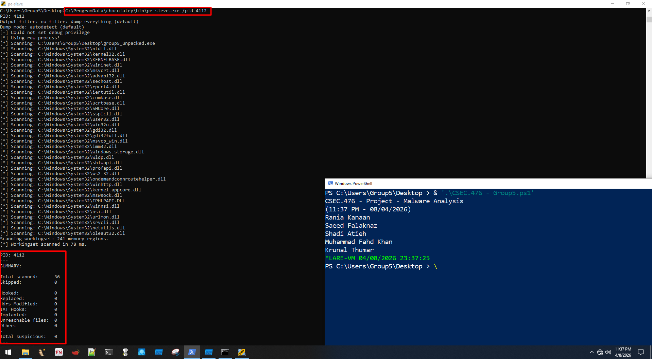Click the network globe tray icon
The image size is (652, 359).
(x=600, y=352)
